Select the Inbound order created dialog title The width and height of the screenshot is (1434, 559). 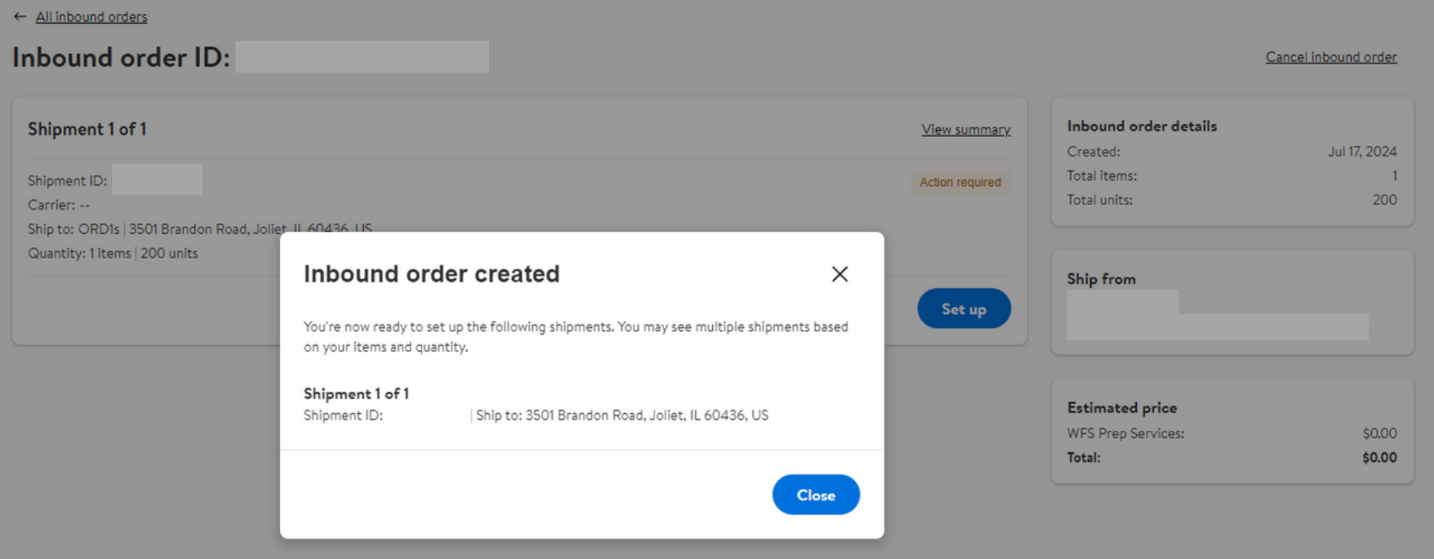[x=431, y=274]
